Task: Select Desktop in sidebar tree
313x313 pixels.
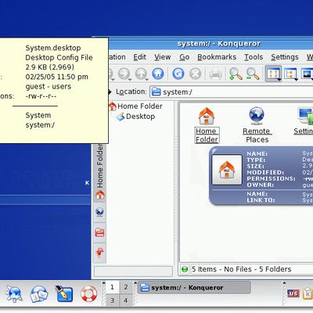Action: [x=135, y=117]
